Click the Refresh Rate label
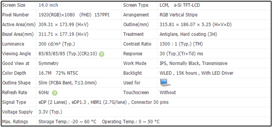 tap(15, 92)
